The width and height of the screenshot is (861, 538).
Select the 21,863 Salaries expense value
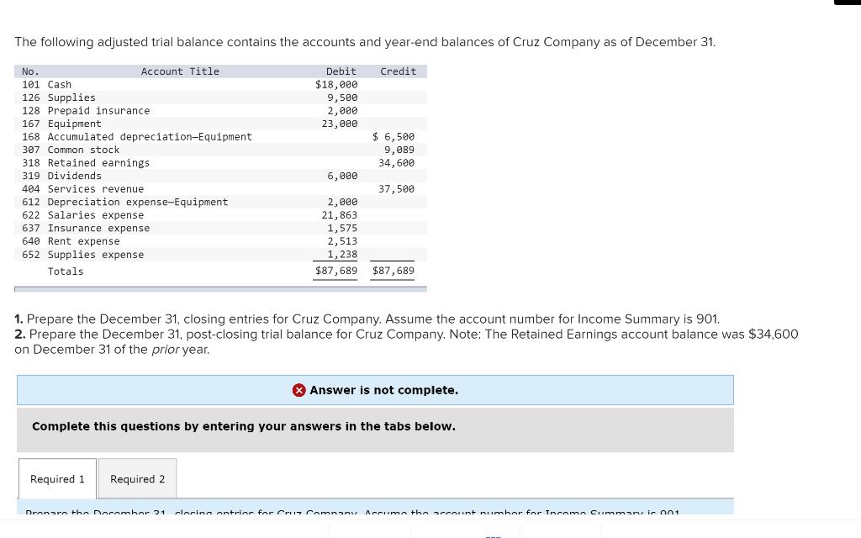coord(340,215)
